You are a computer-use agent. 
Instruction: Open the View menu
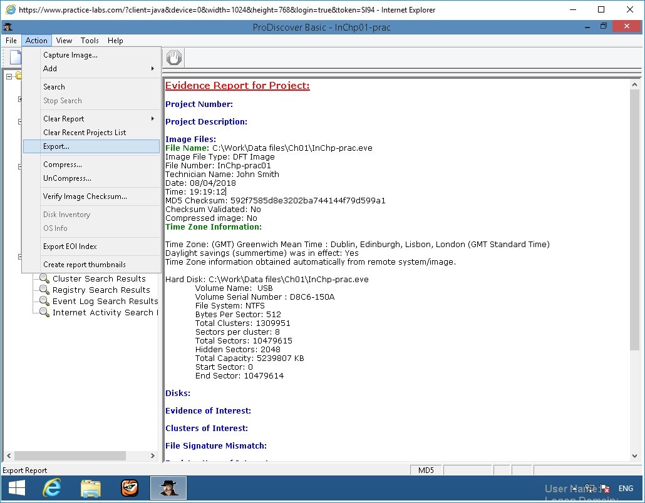[64, 40]
